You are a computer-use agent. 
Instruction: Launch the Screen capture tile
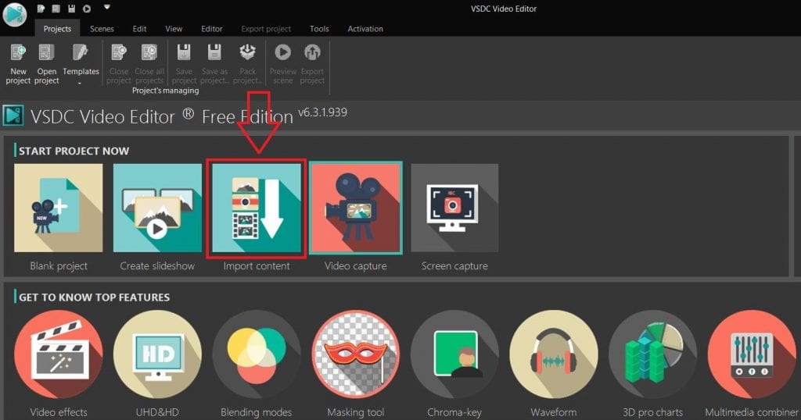click(454, 208)
